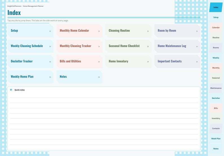Open the Room by Room tile
This screenshot has width=224, height=156.
[x=177, y=31]
